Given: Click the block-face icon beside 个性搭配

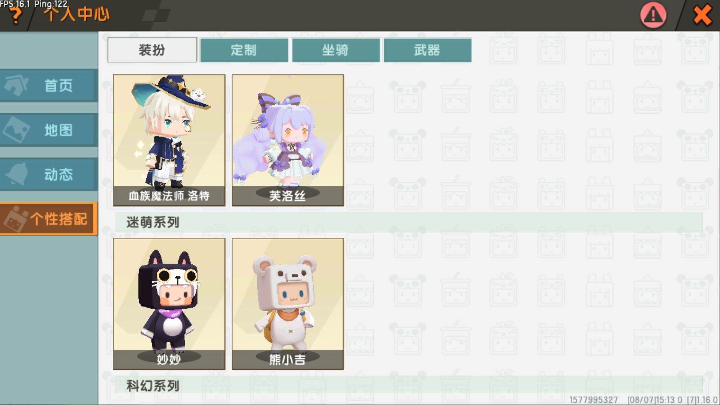Looking at the screenshot, I should tap(15, 219).
